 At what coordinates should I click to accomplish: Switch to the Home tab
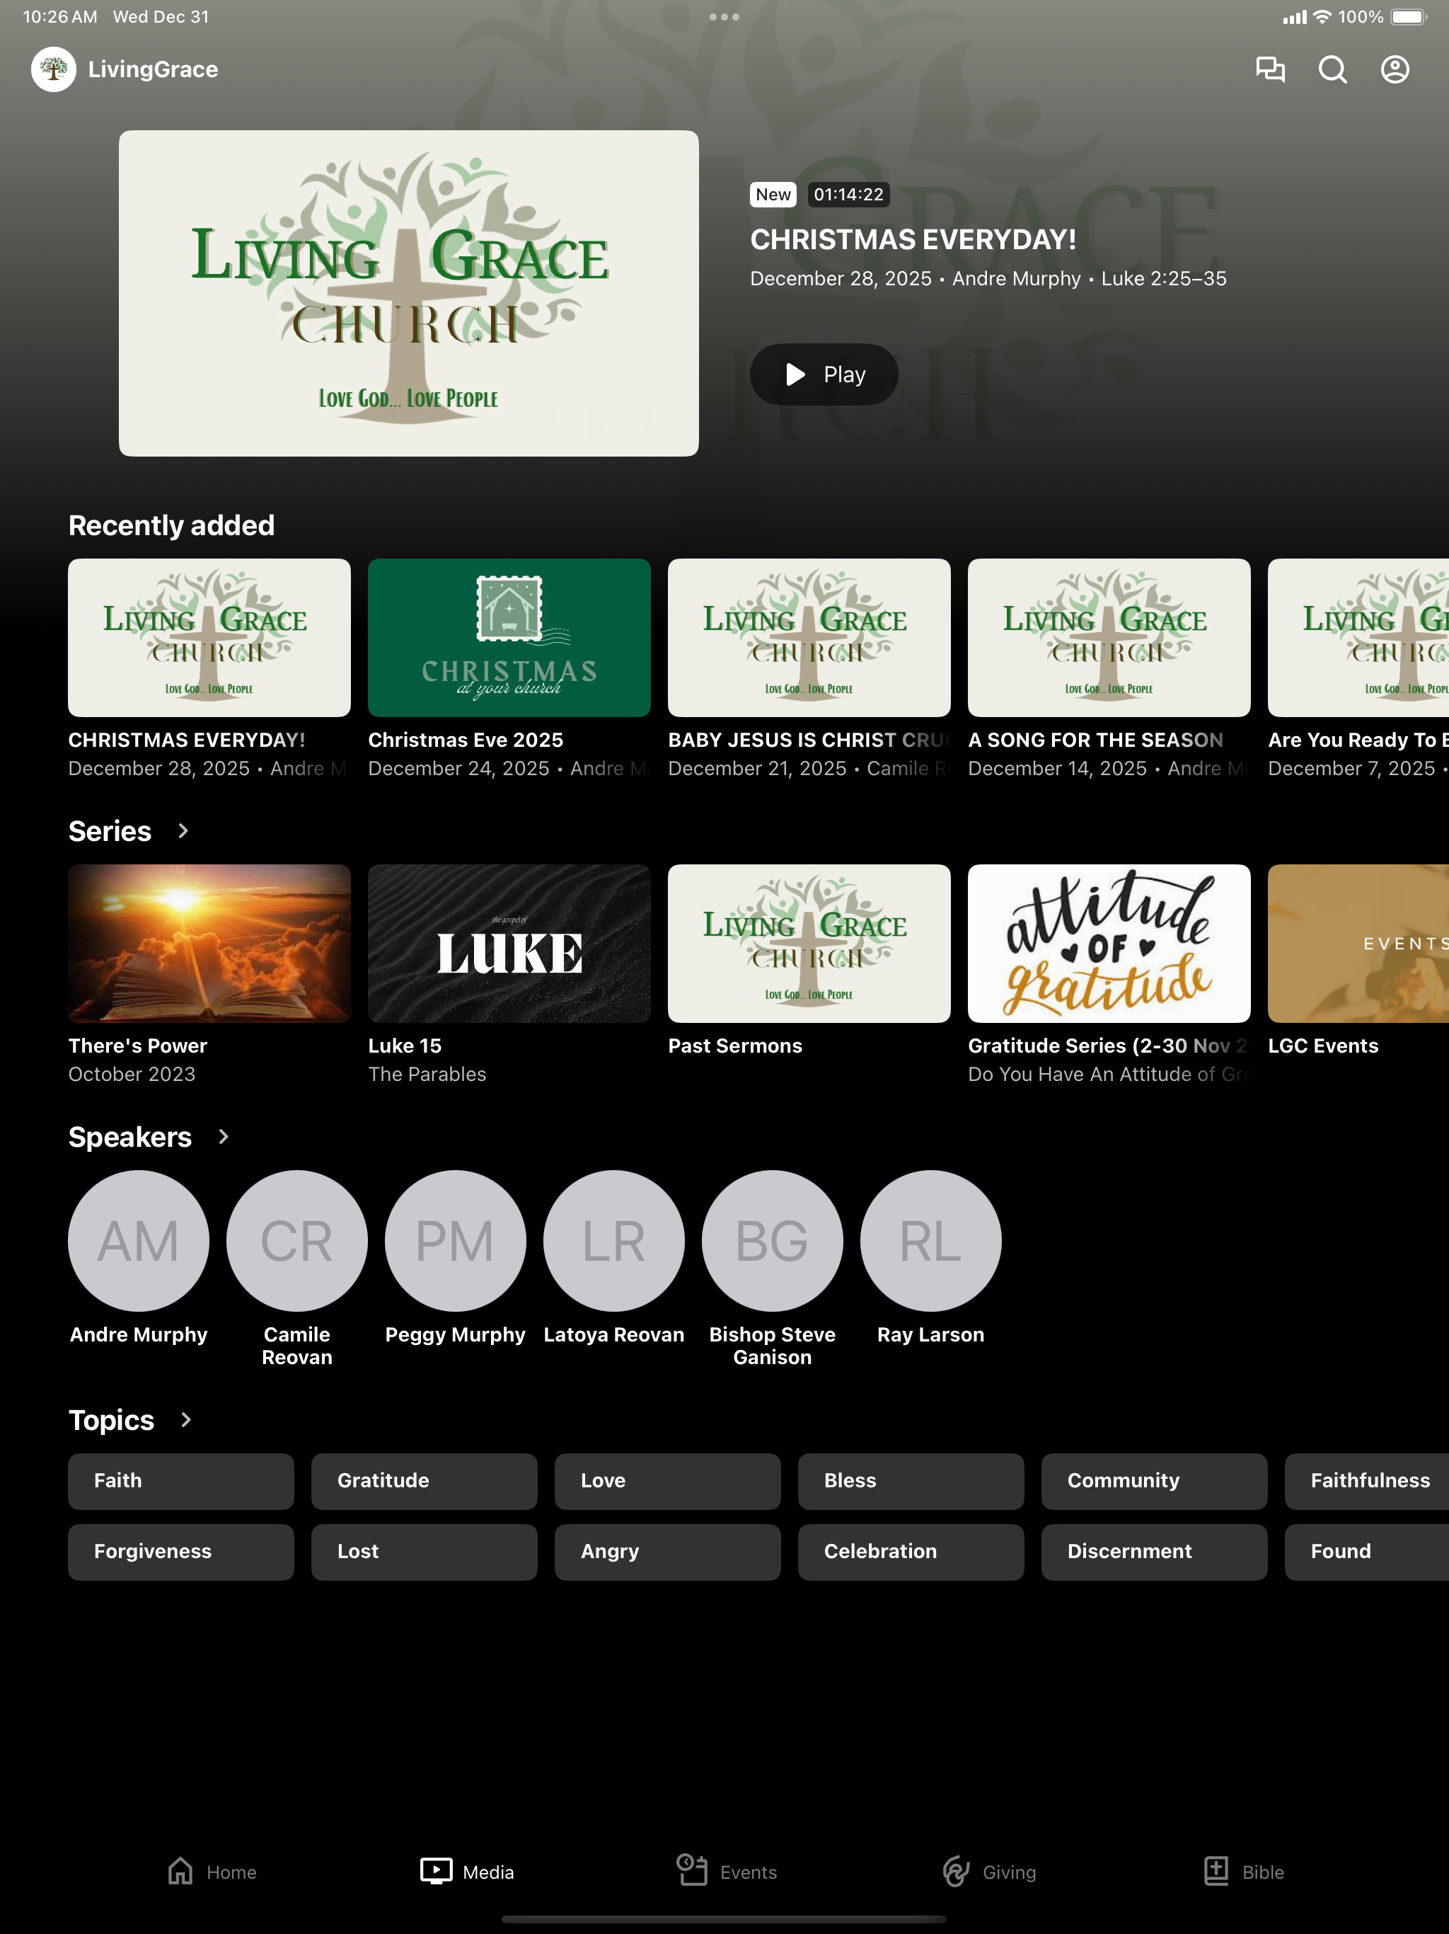(x=212, y=1872)
